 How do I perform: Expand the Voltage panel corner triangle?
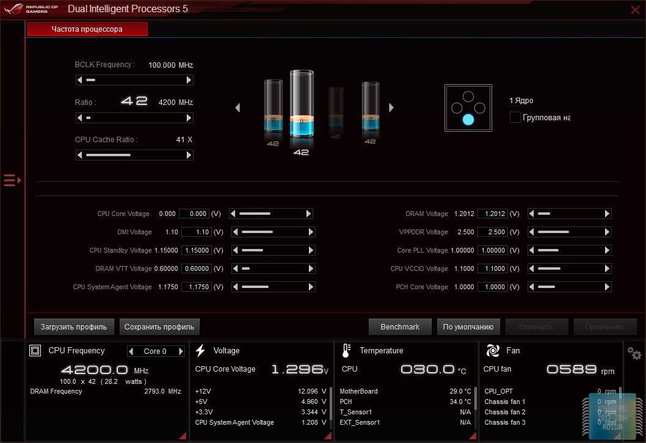point(328,436)
